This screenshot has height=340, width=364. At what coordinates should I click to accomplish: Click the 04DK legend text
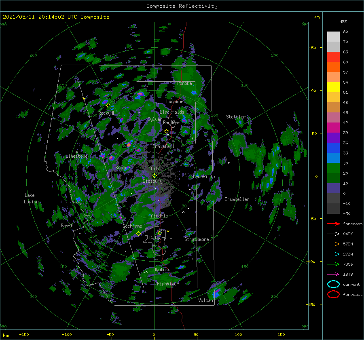pos(348,234)
